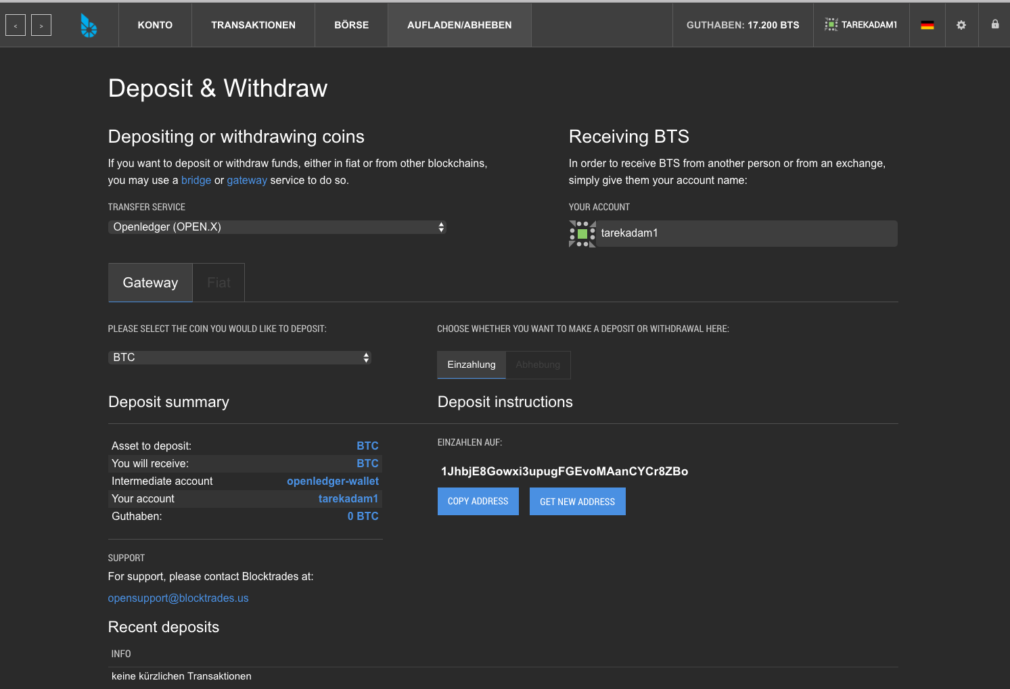
Task: Open the Transfer Service Openledger dropdown
Action: [x=277, y=227]
